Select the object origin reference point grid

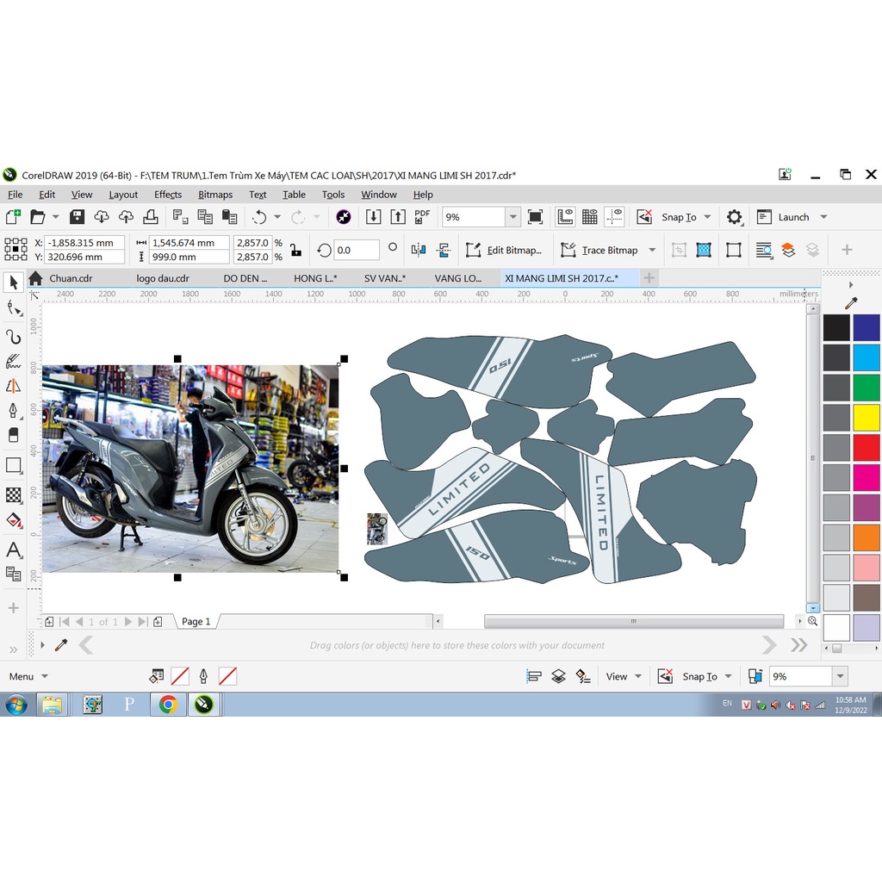tap(16, 249)
